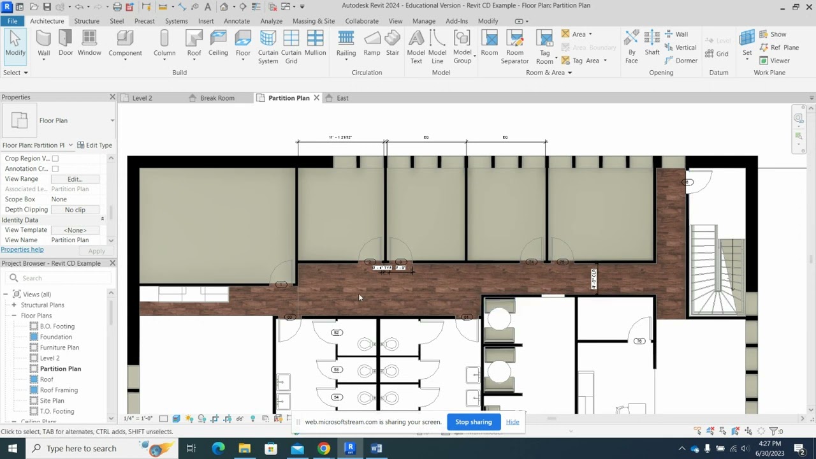Open the Select dropdown under Modify

15,73
